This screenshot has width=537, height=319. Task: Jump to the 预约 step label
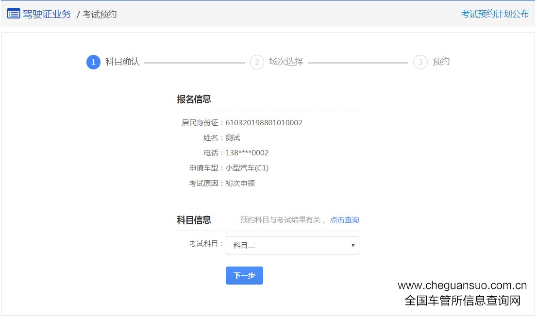tap(441, 62)
